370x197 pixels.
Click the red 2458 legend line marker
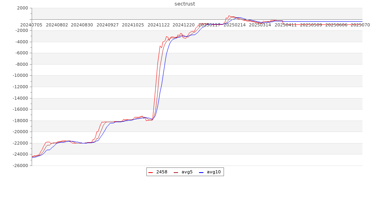151,172
